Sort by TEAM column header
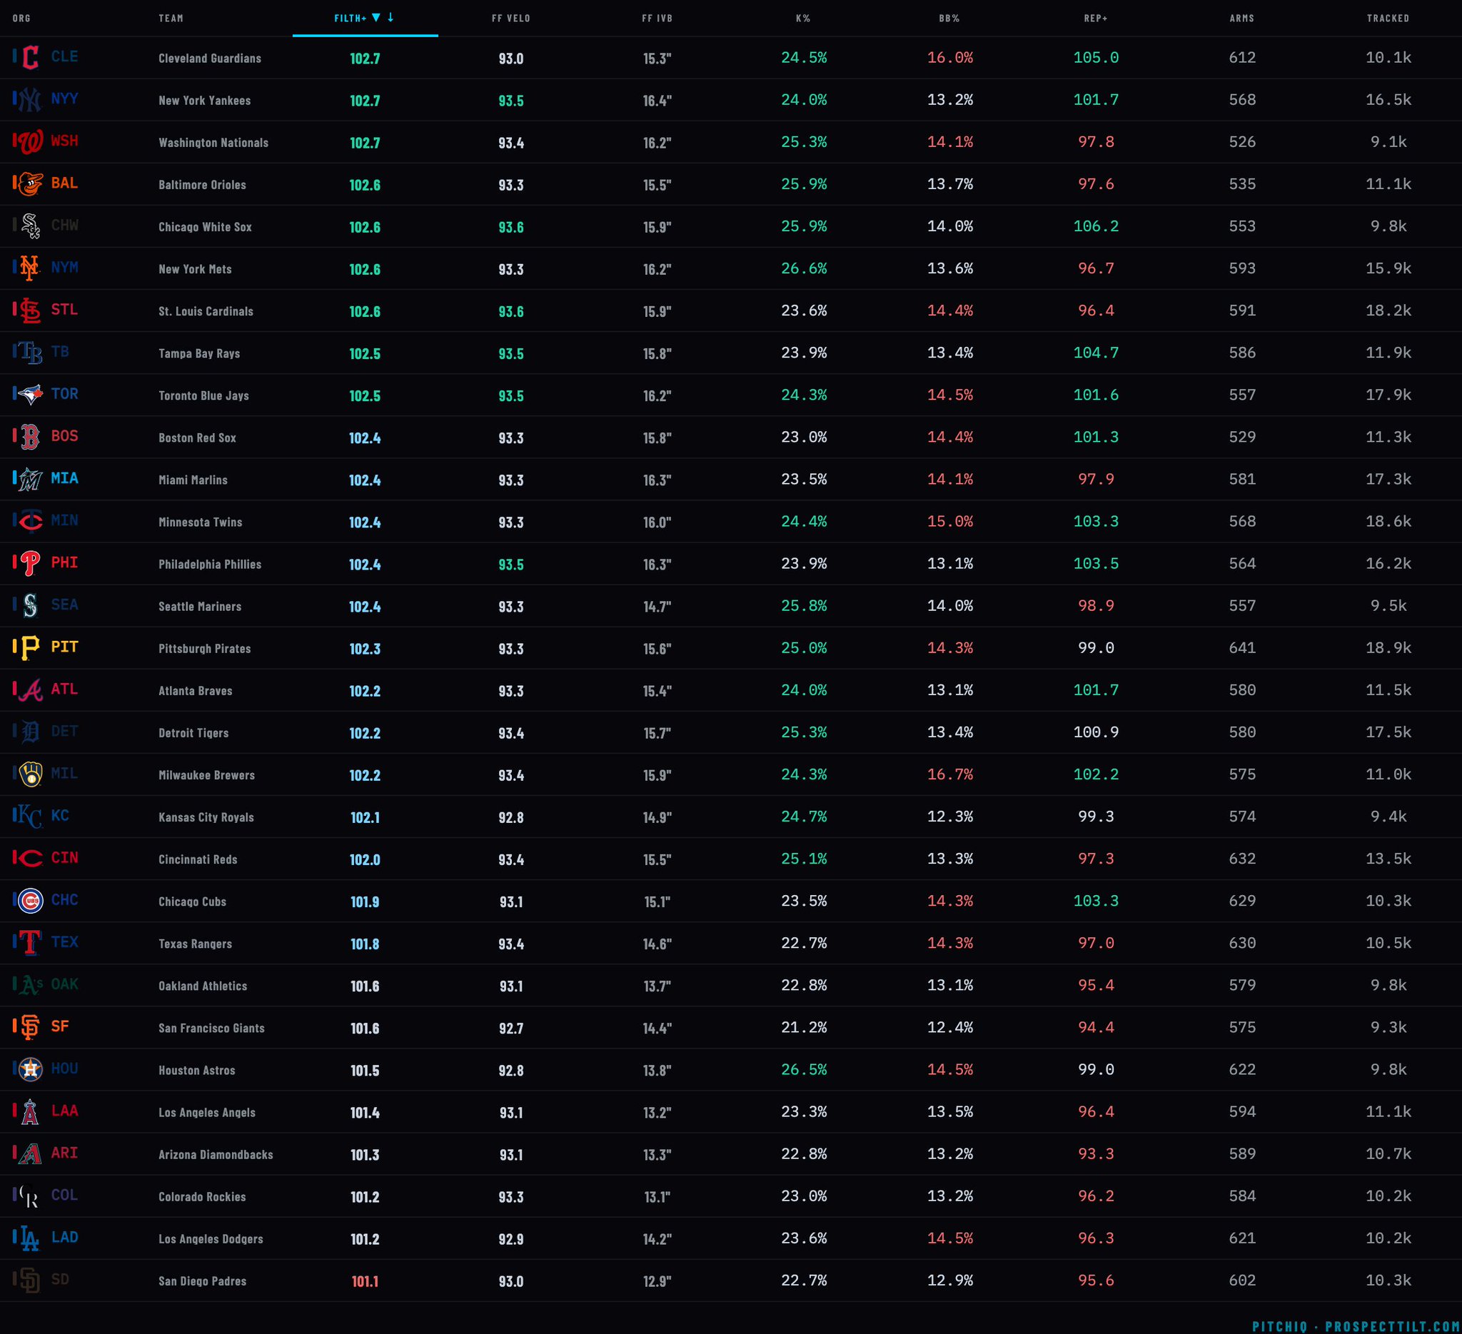 click(x=171, y=18)
